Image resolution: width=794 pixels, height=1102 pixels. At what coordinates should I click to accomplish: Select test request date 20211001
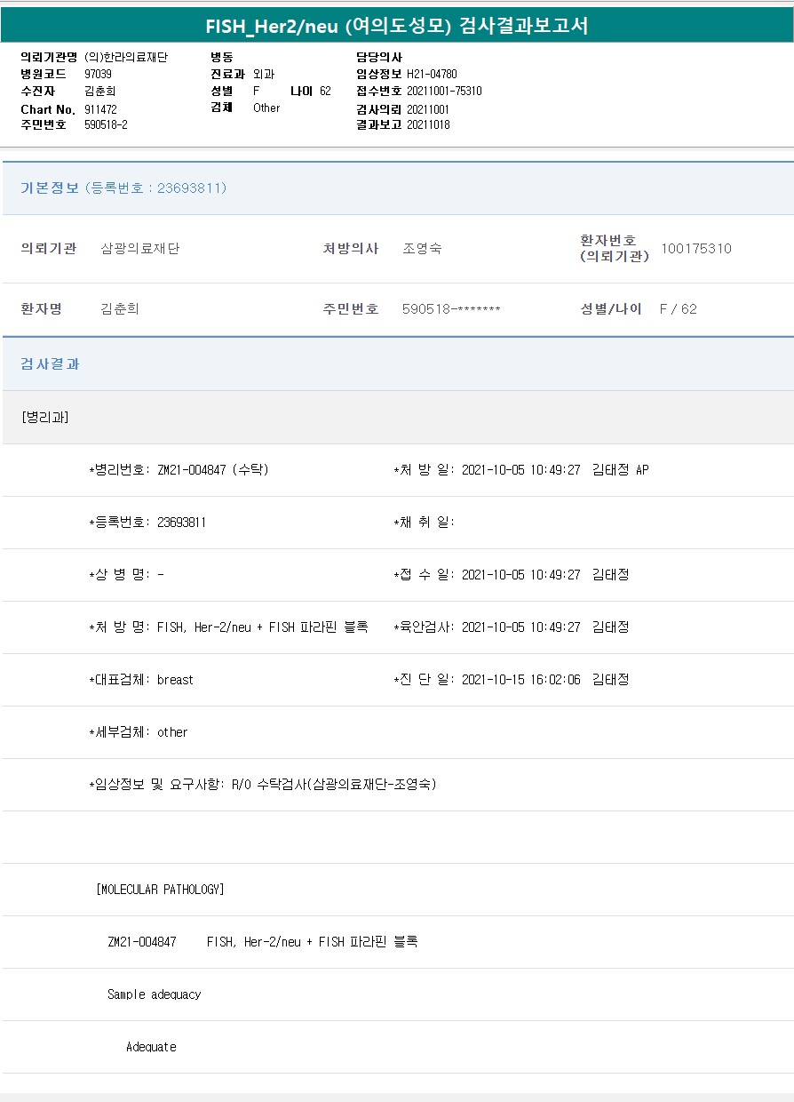click(x=428, y=109)
